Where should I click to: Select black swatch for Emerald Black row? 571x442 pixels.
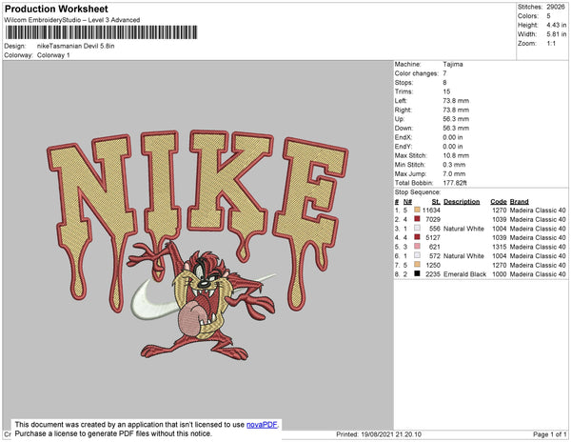418,273
